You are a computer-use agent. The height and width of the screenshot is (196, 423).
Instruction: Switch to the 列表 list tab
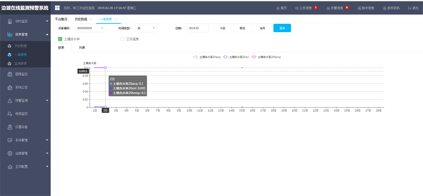[x=82, y=47]
